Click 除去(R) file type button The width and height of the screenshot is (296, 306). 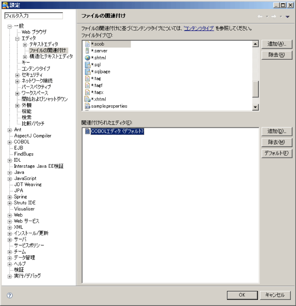pyautogui.click(x=277, y=55)
